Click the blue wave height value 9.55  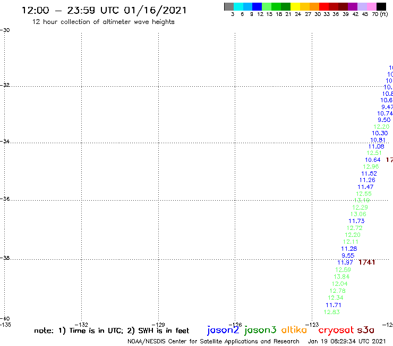pyautogui.click(x=348, y=256)
